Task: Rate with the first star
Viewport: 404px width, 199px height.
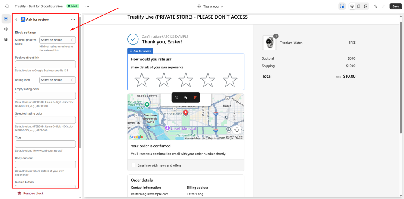Action: [x=142, y=80]
